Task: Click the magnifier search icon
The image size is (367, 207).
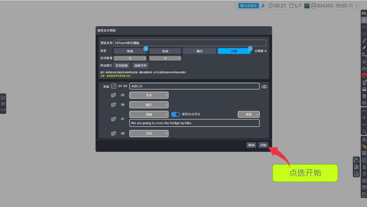Action: 364,131
